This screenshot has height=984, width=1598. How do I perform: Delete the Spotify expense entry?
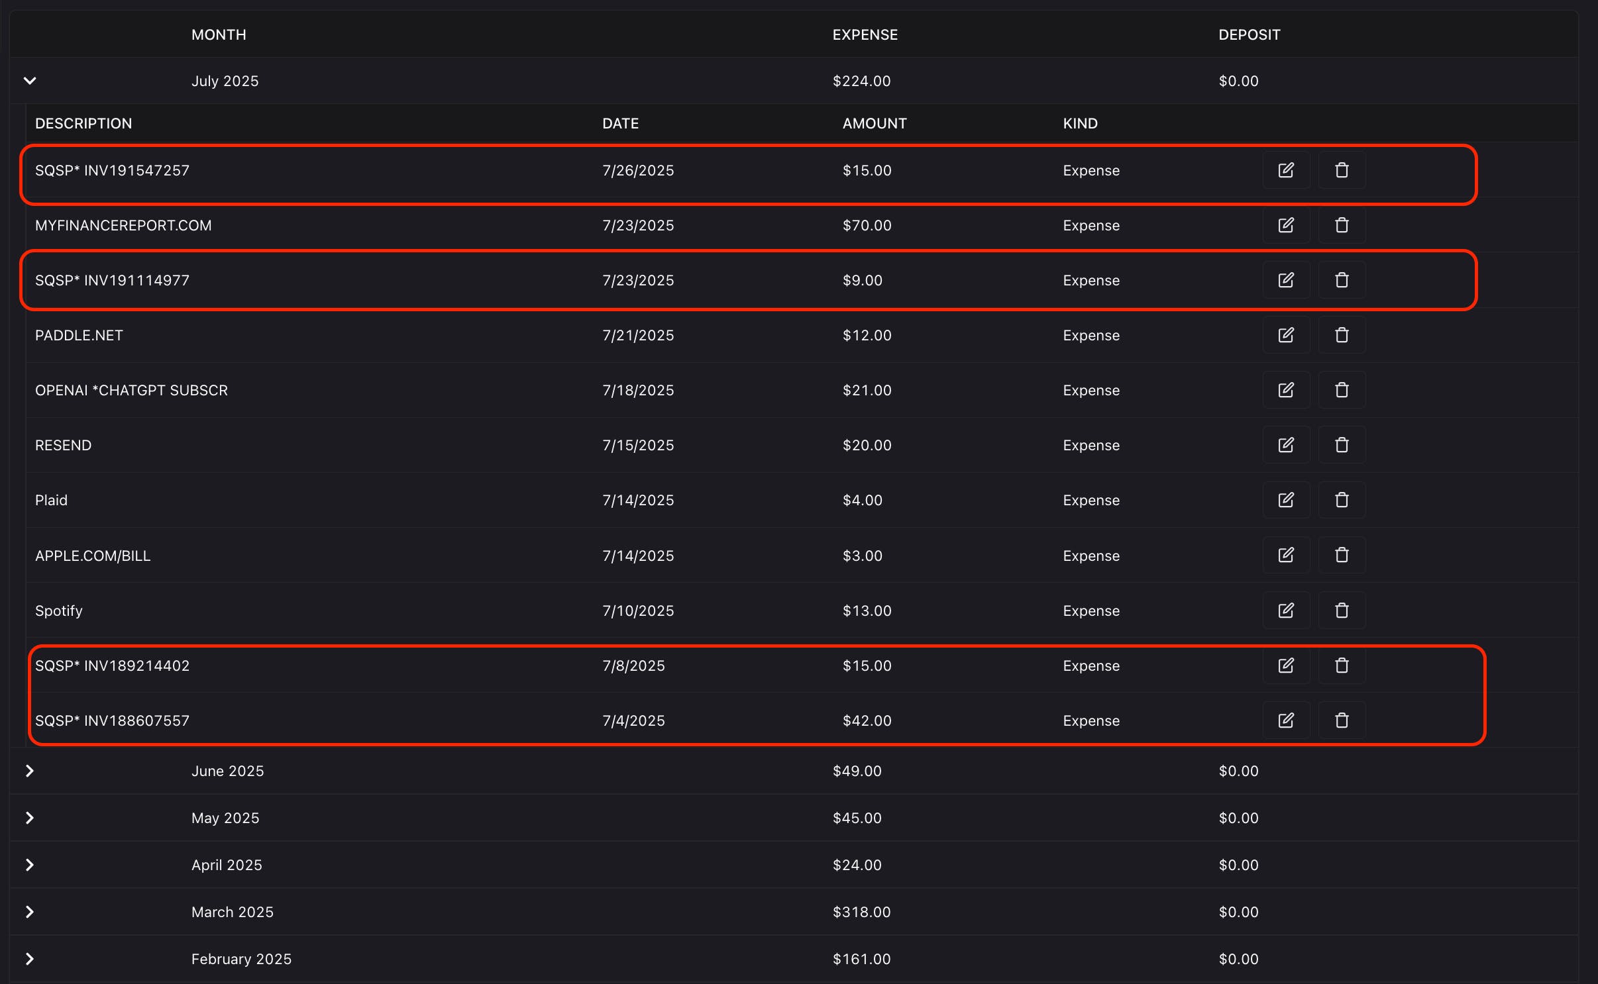(x=1342, y=610)
